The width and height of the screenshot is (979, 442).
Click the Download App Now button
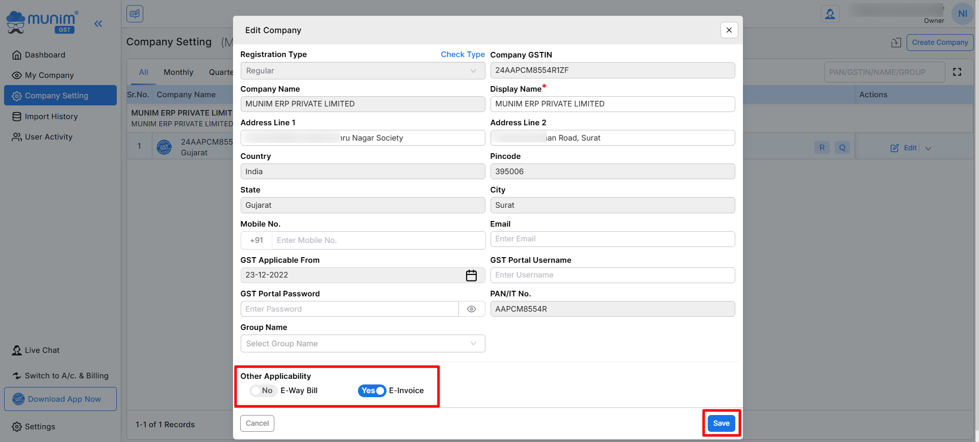pyautogui.click(x=60, y=399)
